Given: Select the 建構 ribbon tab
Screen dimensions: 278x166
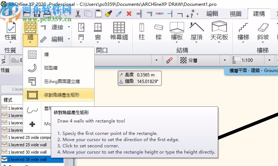Looking at the screenshot, I should (259, 14).
